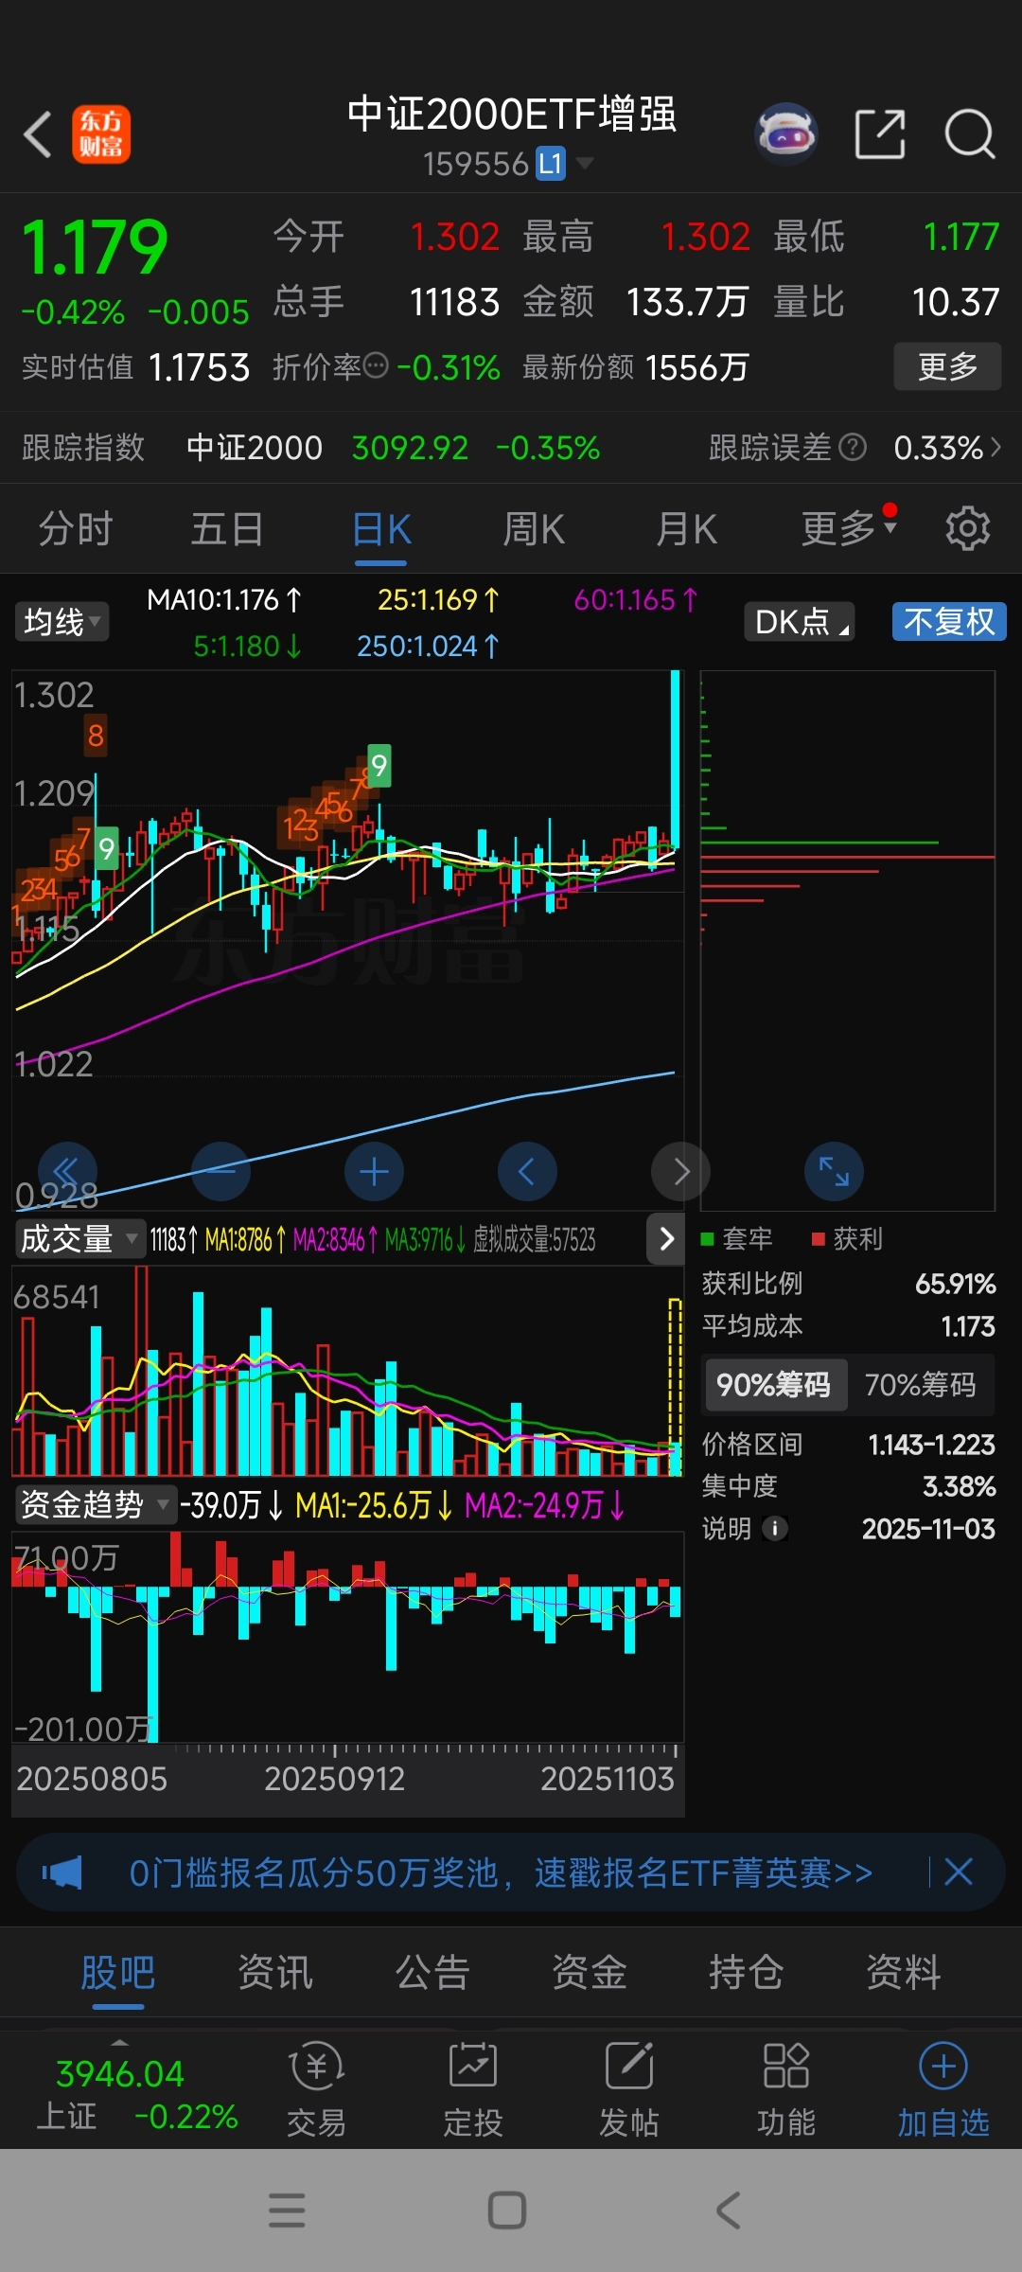This screenshot has width=1022, height=2272.
Task: Expand the 均线 indicator dropdown
Action: click(62, 622)
